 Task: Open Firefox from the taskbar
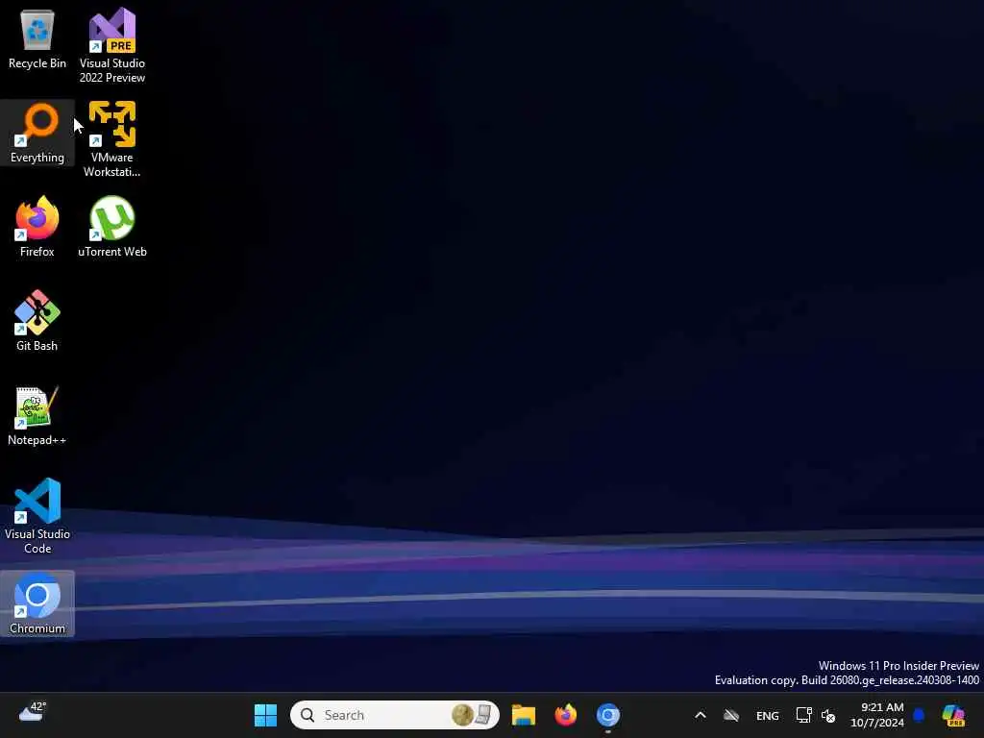pyautogui.click(x=565, y=715)
